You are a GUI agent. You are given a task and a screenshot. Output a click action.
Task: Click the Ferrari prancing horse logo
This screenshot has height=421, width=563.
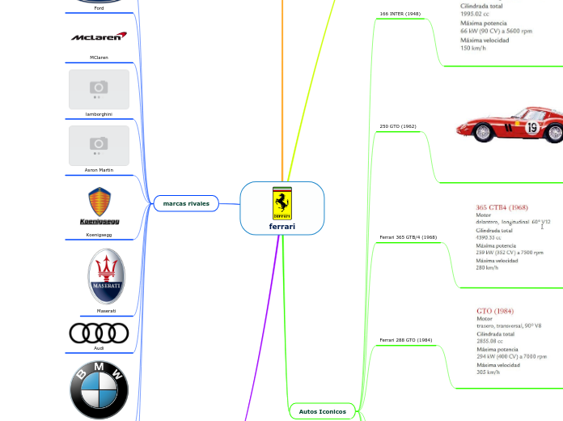tap(282, 203)
